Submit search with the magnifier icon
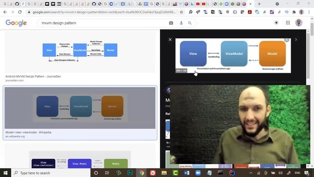 [x=190, y=23]
